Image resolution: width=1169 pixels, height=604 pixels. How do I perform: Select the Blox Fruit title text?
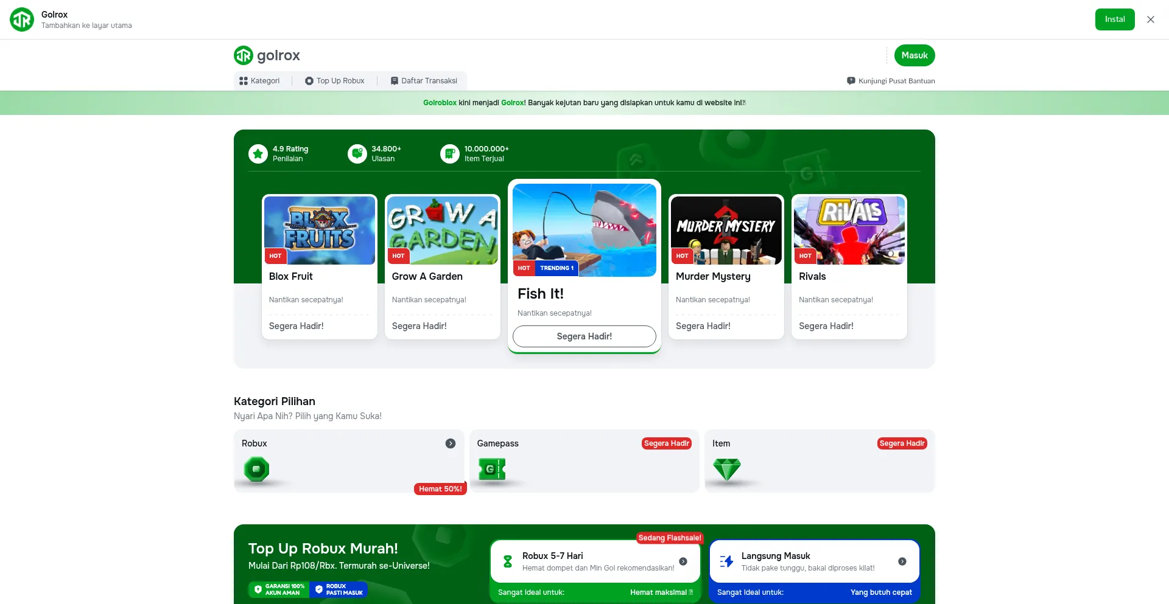291,276
